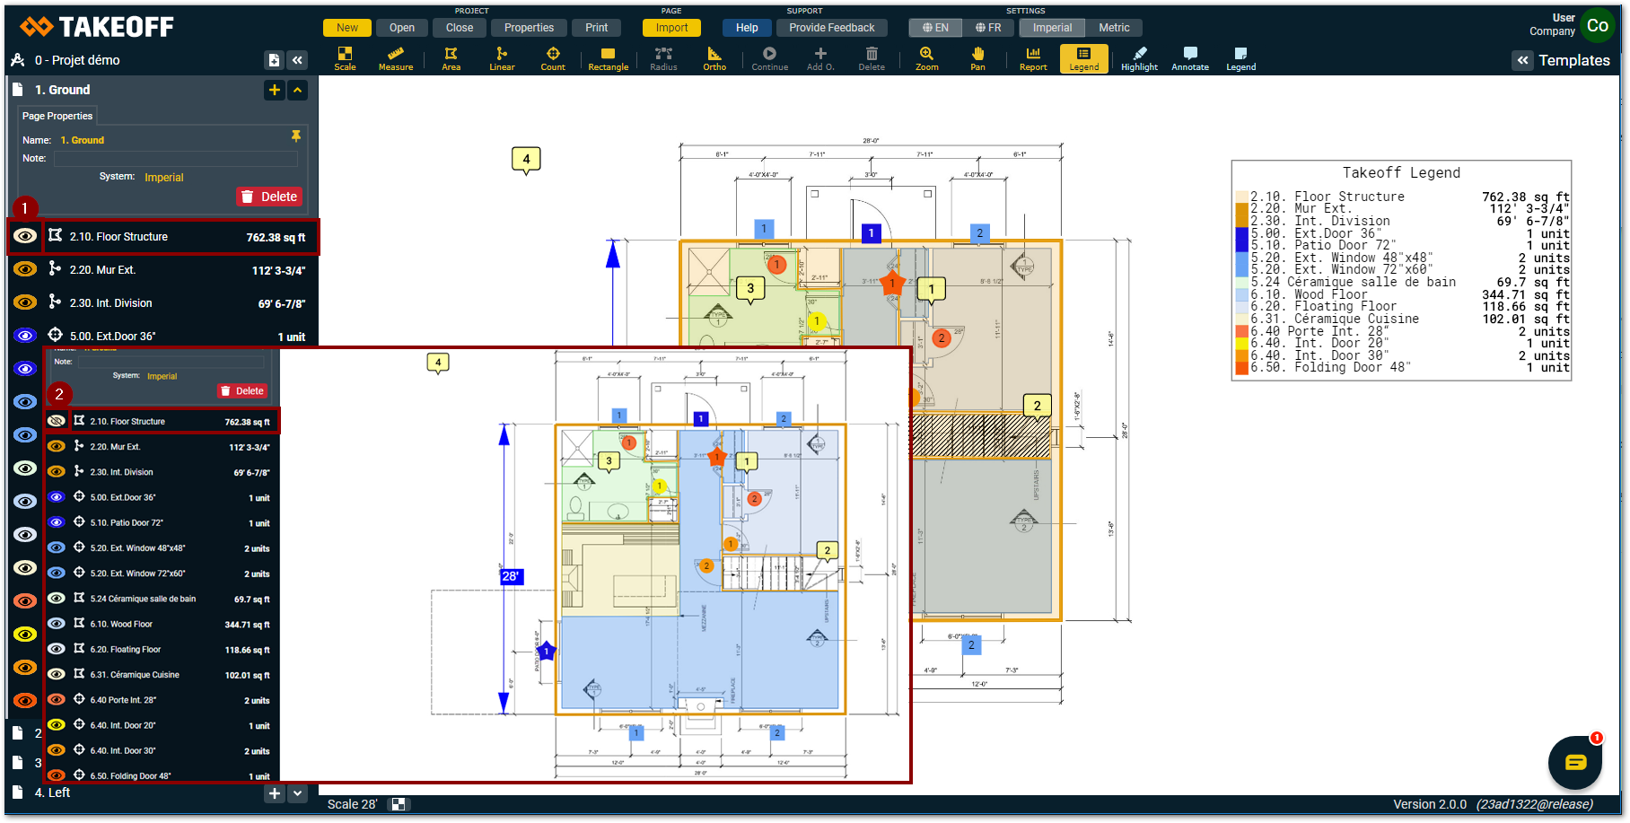Toggle visibility of 2.20 Mur Ext.

pyautogui.click(x=25, y=269)
